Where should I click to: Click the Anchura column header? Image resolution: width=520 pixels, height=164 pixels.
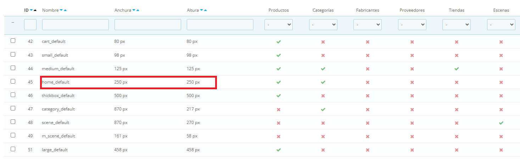[x=123, y=10]
